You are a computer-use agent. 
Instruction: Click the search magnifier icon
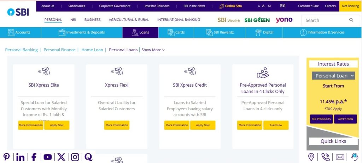click(x=351, y=20)
